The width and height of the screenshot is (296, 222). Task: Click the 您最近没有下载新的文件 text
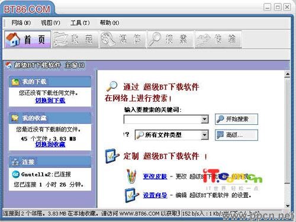tap(49, 129)
